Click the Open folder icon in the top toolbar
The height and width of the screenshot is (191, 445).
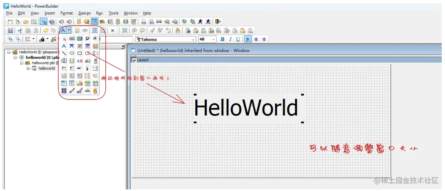click(x=26, y=22)
